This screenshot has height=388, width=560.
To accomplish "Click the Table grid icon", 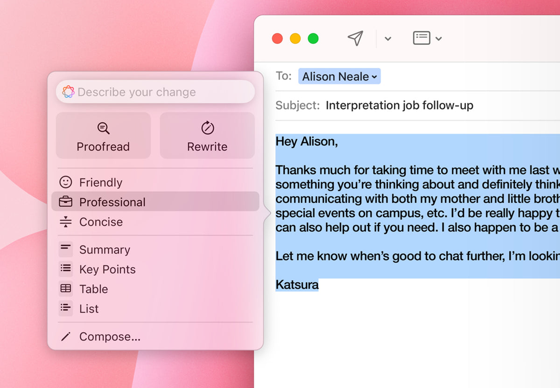I will tap(66, 288).
